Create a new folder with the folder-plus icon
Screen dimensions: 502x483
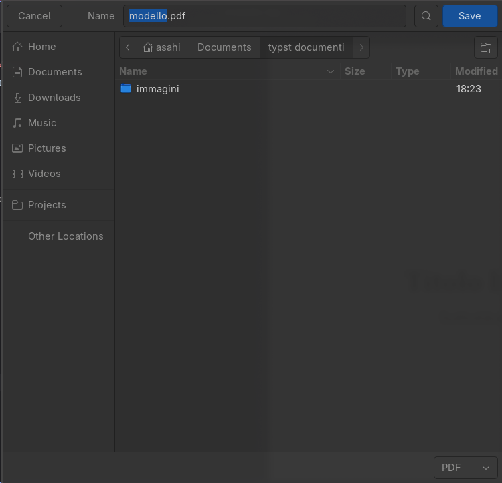click(x=486, y=47)
